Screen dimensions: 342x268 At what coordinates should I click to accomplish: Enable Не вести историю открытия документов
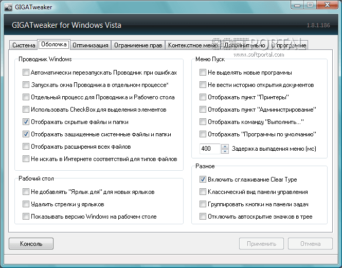pos(203,85)
